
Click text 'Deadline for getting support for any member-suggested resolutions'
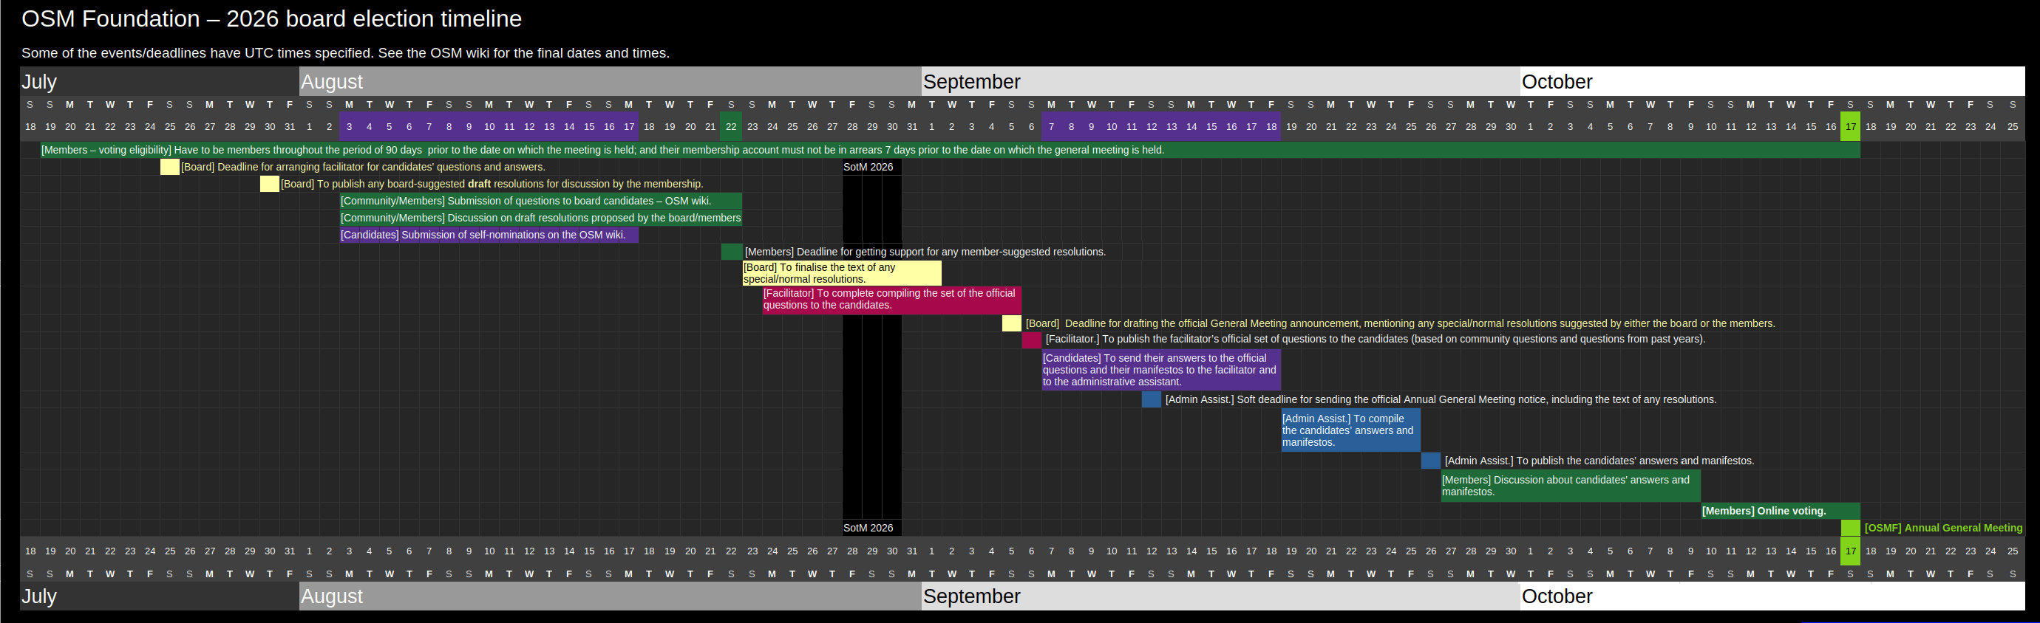point(951,252)
